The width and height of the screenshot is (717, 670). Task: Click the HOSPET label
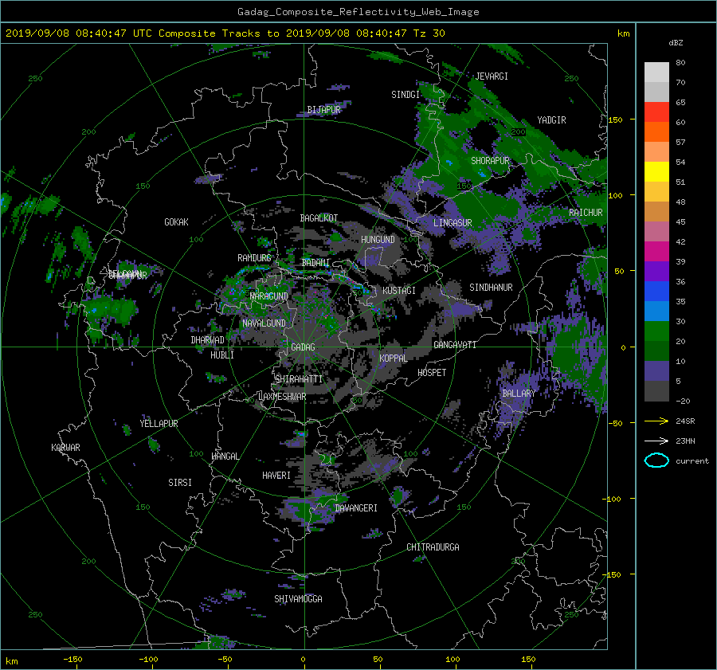click(x=432, y=373)
